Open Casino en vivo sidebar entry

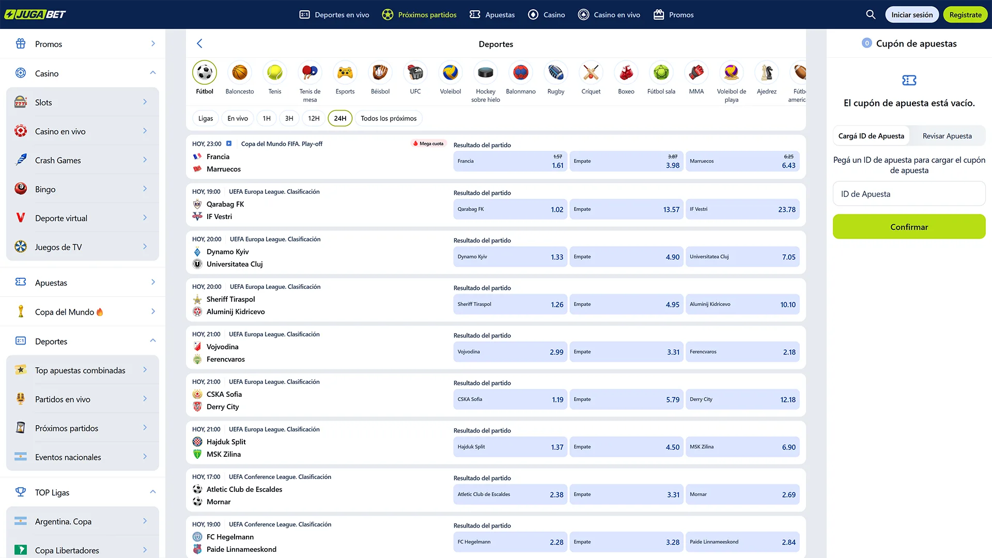pos(83,131)
